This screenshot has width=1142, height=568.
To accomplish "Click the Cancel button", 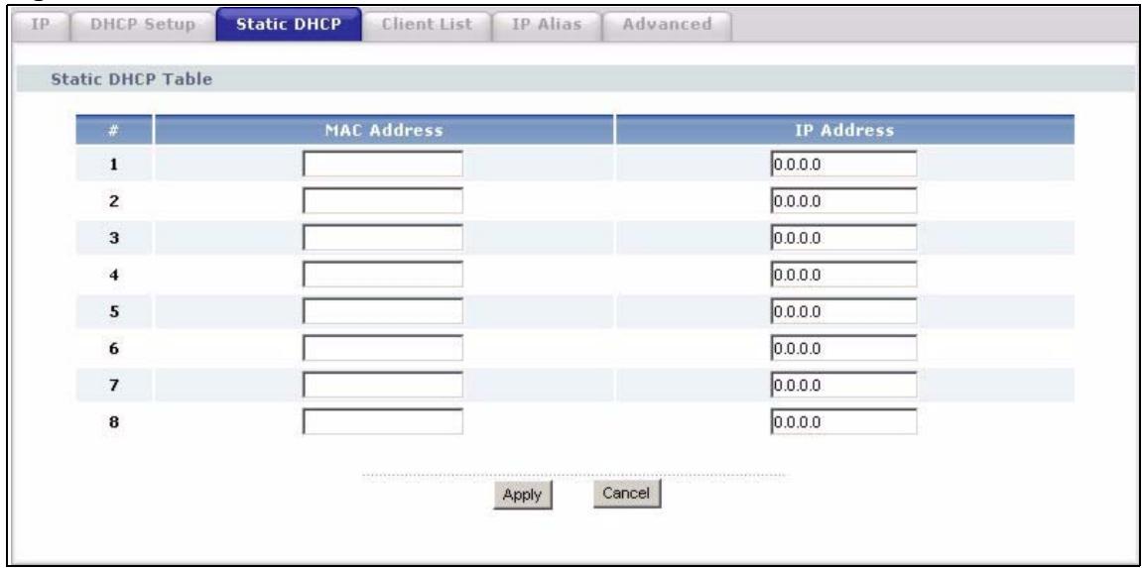I will 628,493.
